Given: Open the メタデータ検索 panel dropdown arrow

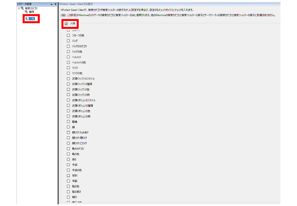Looking at the screenshot, I should pos(51,4).
